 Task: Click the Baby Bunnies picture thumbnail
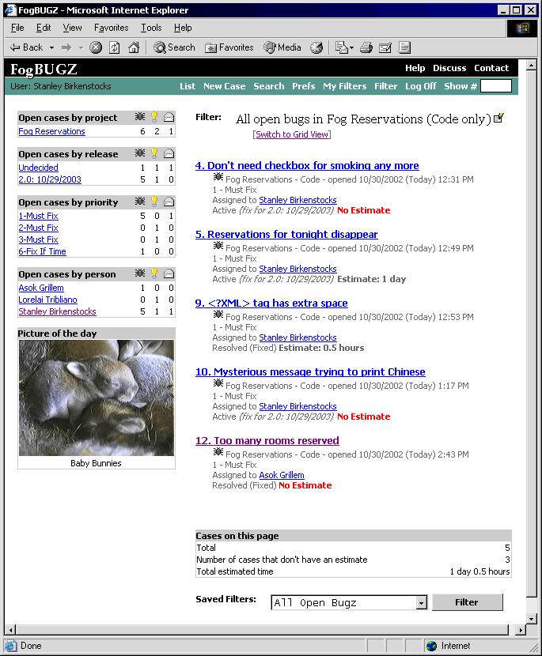point(97,398)
